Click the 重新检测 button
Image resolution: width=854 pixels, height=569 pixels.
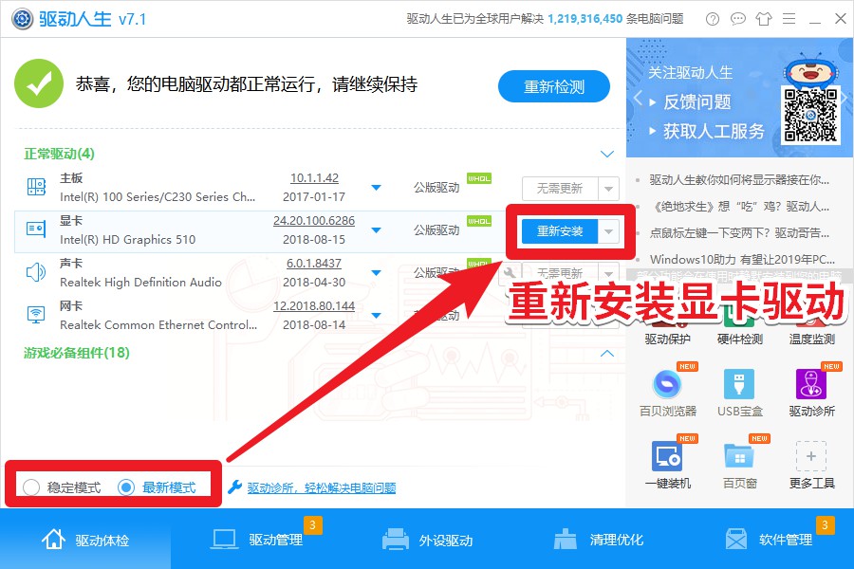[x=553, y=85]
